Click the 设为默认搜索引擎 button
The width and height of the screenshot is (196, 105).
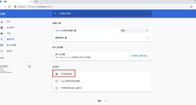(139, 56)
